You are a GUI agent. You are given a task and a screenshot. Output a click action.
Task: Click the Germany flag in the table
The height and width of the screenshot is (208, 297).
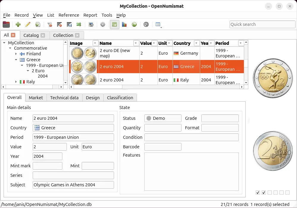[x=176, y=53]
